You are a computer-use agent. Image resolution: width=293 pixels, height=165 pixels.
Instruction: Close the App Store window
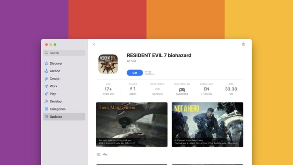click(46, 45)
